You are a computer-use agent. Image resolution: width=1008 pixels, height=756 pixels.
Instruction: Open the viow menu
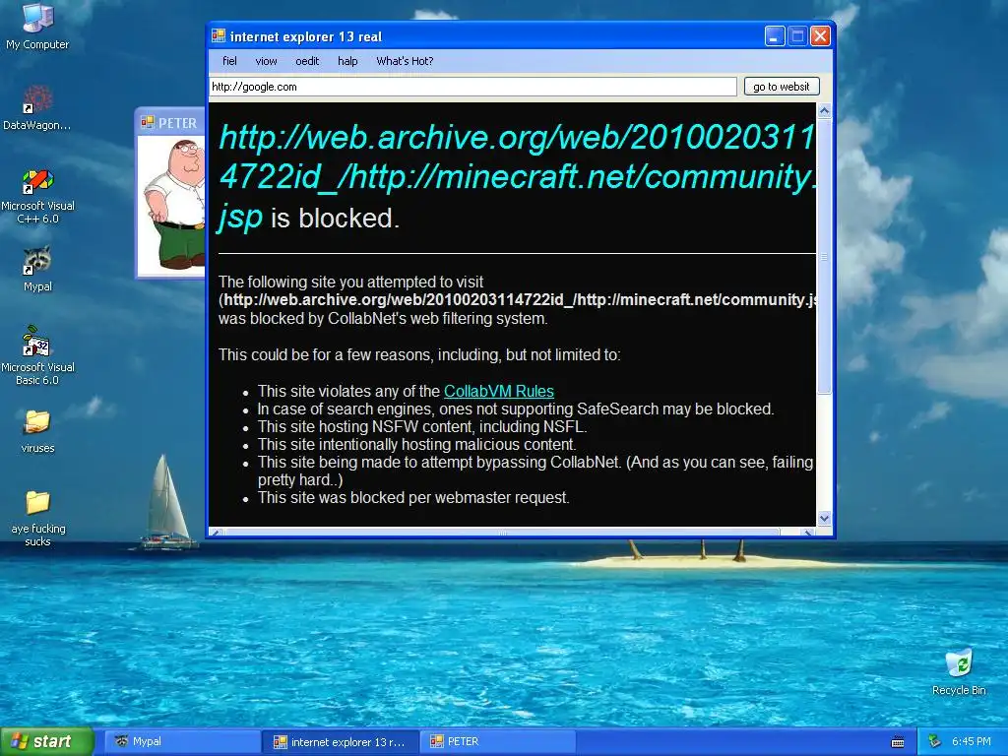(266, 61)
